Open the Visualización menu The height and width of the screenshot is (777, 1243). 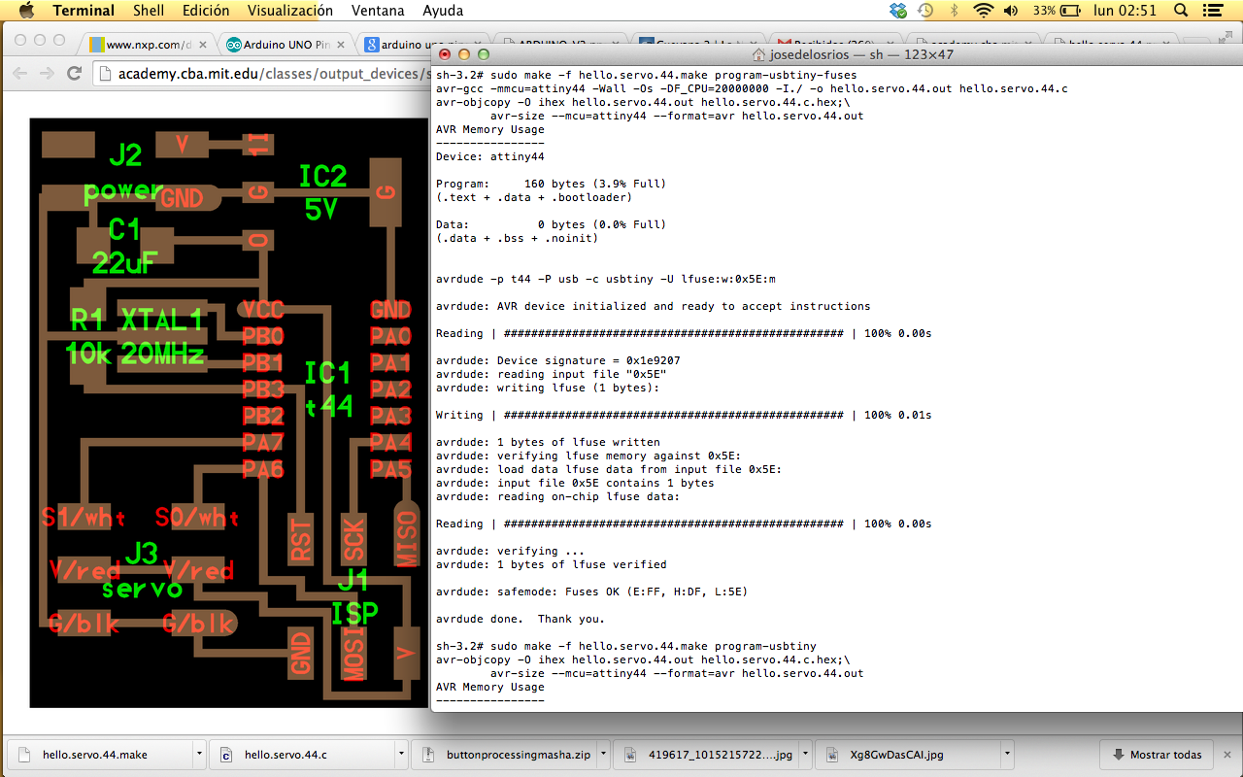[x=290, y=11]
